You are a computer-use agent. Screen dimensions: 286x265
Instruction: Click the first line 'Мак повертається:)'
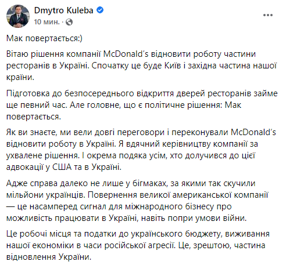click(x=44, y=38)
